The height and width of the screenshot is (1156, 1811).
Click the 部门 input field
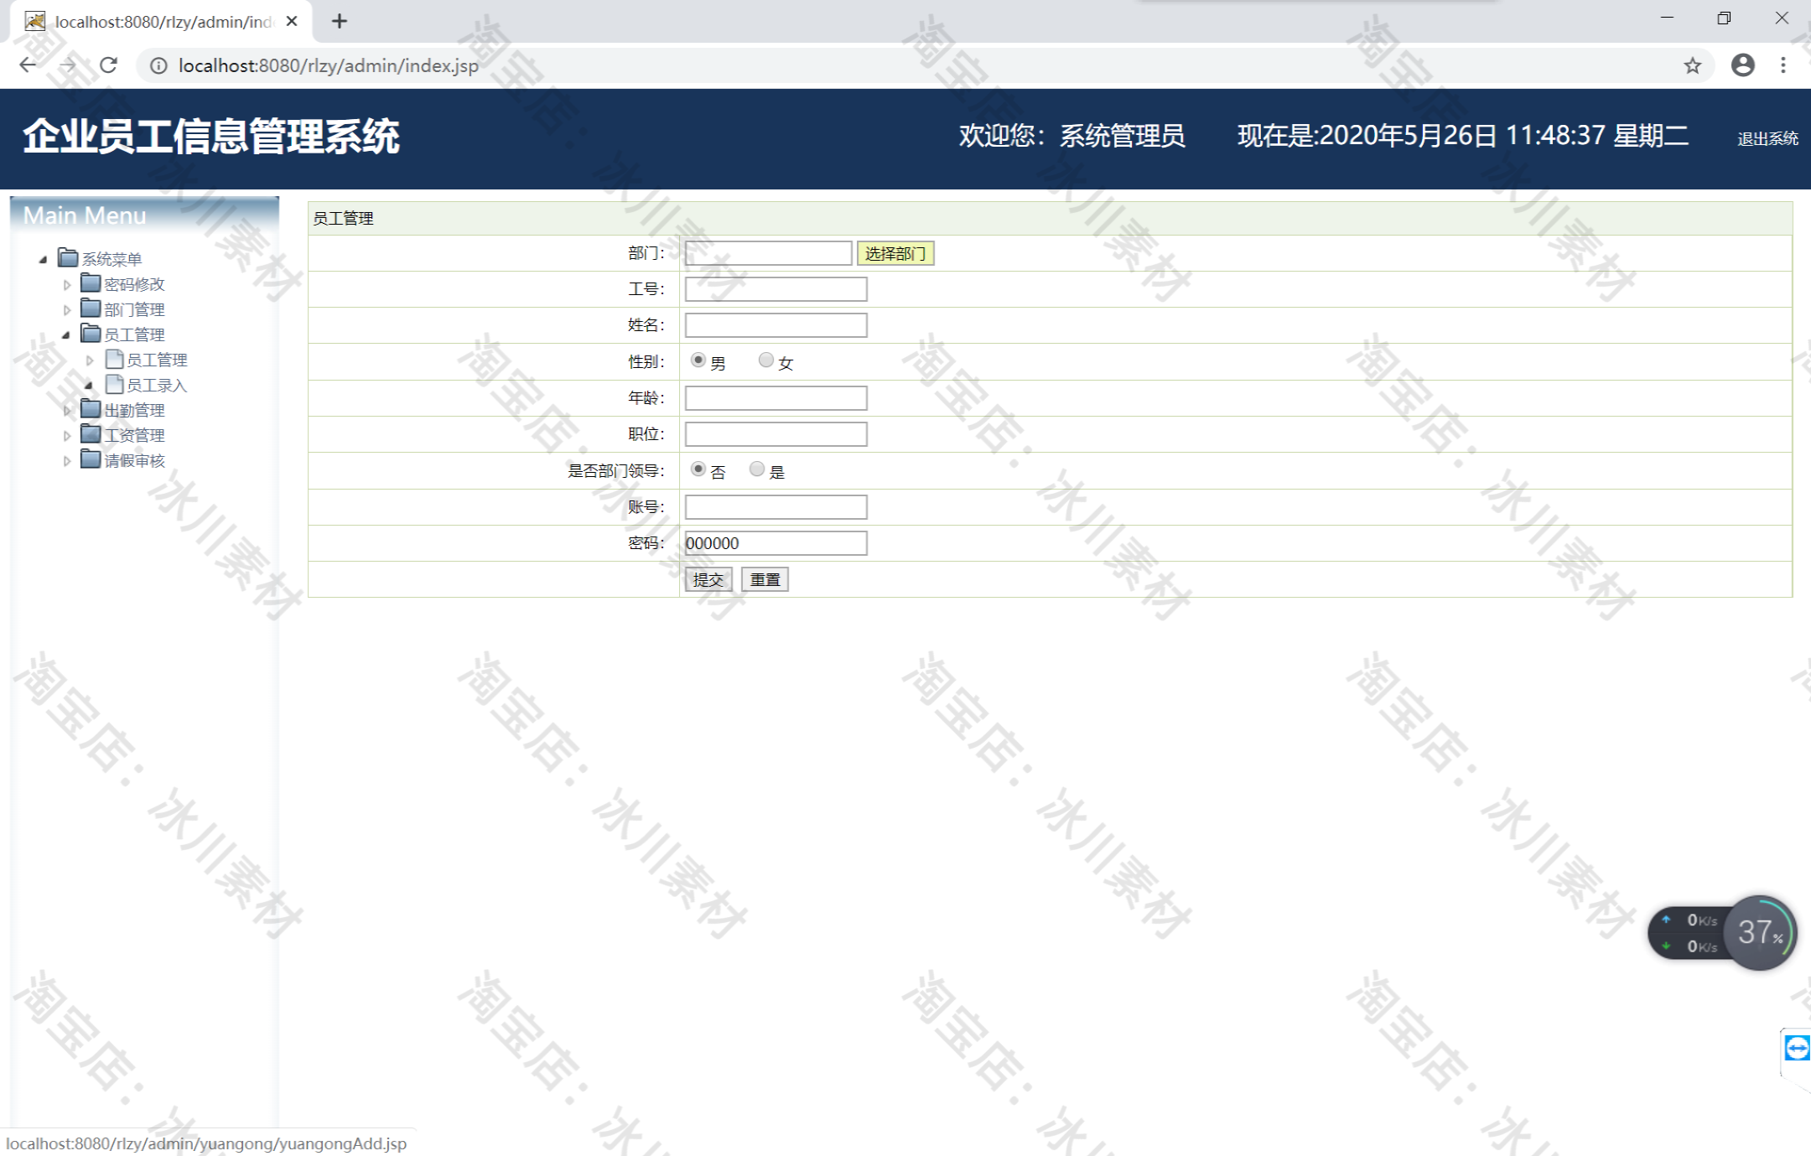point(768,253)
